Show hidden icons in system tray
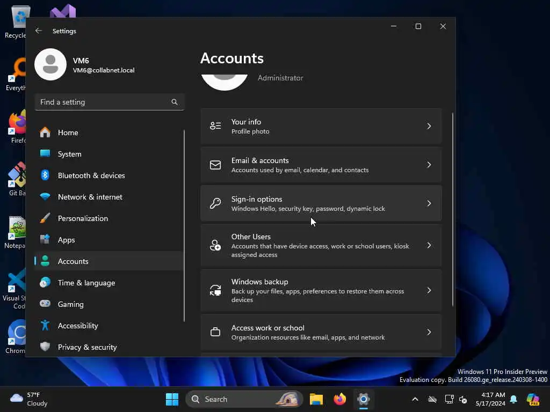The image size is (550, 412). pos(415,399)
